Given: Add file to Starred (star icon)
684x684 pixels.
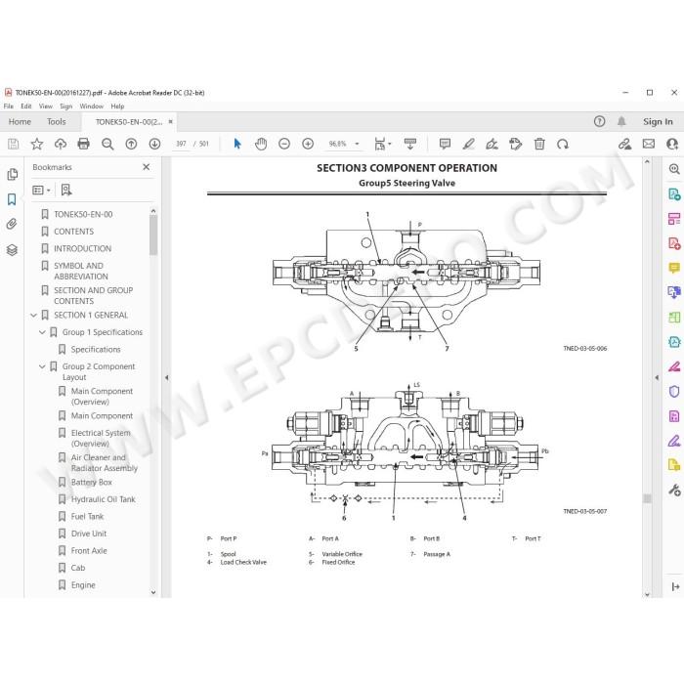Looking at the screenshot, I should point(37,144).
